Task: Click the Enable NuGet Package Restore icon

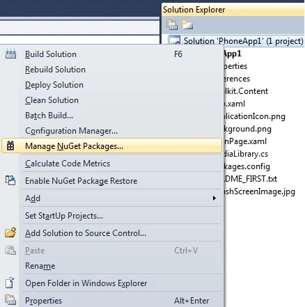Action: click(x=10, y=180)
